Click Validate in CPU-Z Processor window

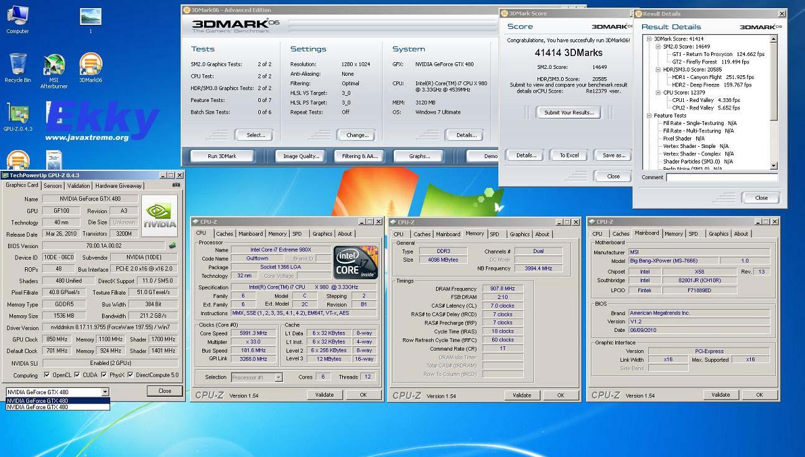(x=325, y=395)
